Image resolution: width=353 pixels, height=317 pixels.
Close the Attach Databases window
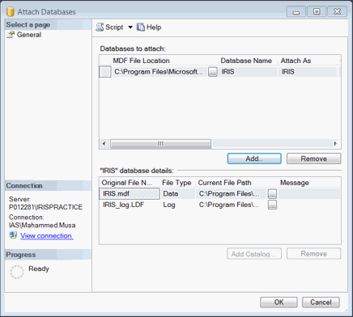(337, 11)
